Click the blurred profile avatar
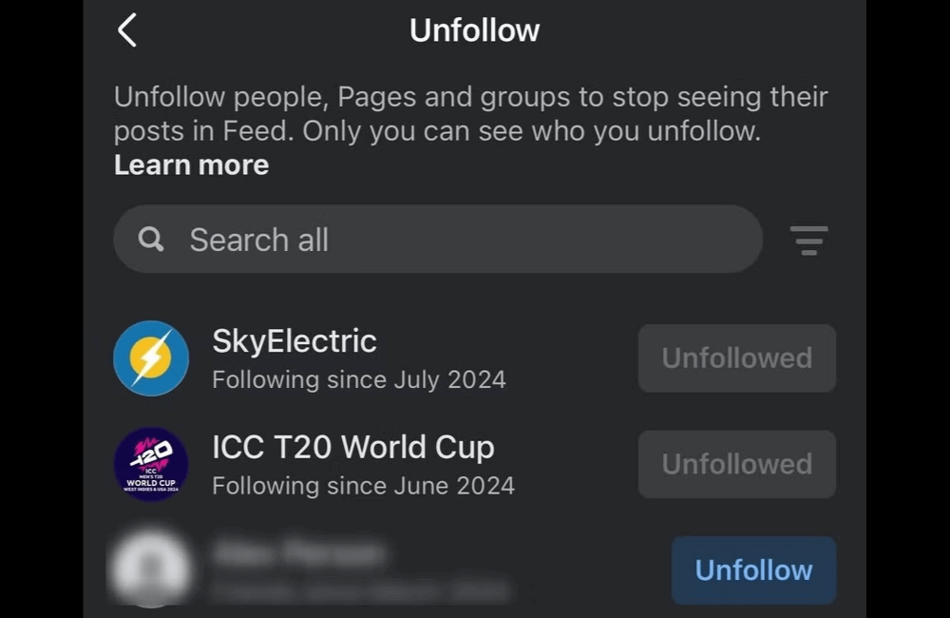This screenshot has height=618, width=950. 148,570
